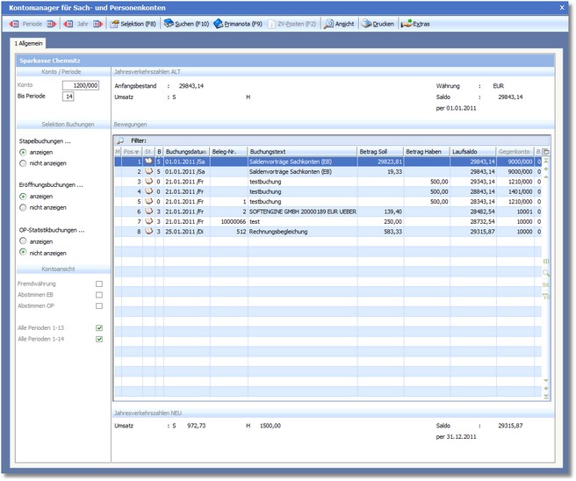
Task: Open Primanota (F9) from toolbar
Action: [240, 24]
